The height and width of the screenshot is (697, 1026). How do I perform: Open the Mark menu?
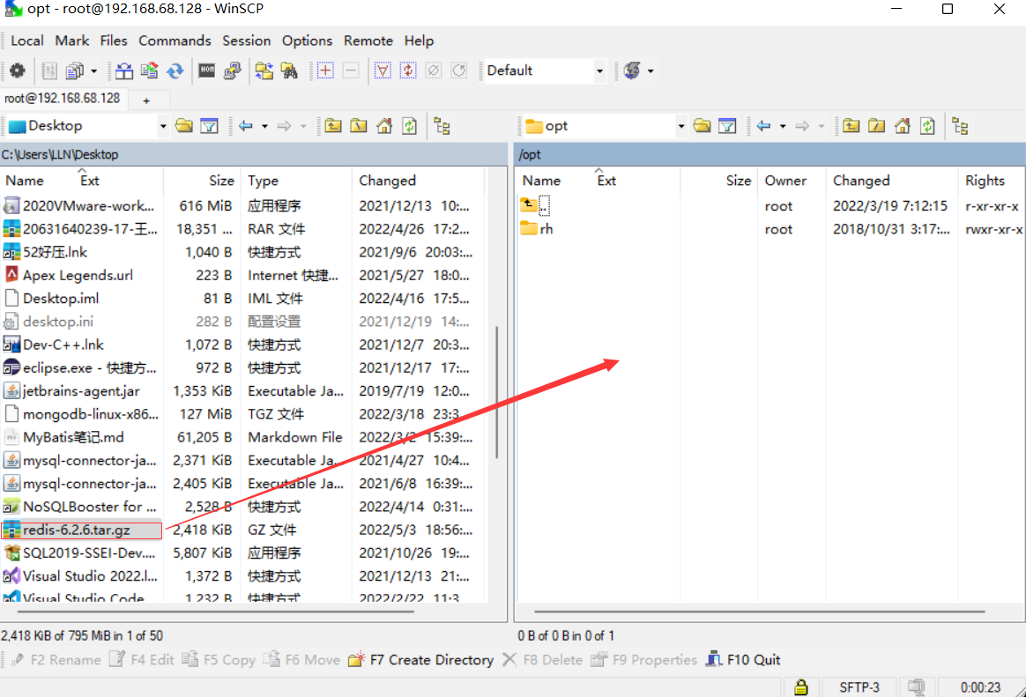tap(72, 41)
